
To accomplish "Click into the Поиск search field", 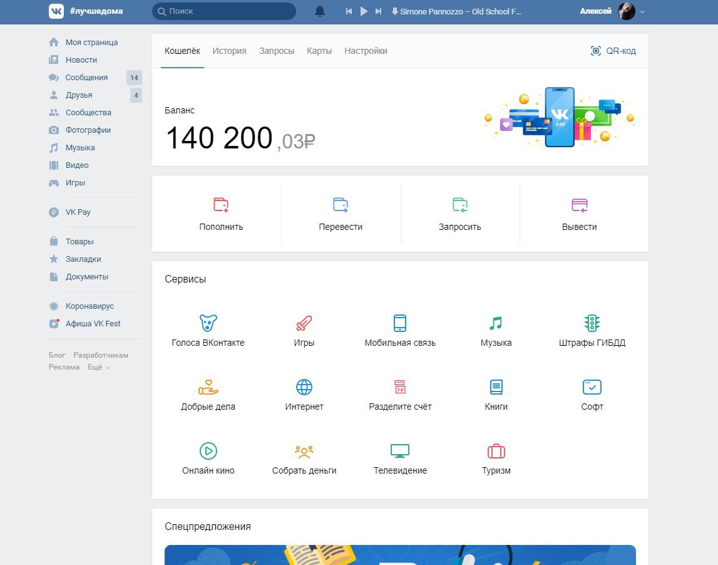I will 224,11.
